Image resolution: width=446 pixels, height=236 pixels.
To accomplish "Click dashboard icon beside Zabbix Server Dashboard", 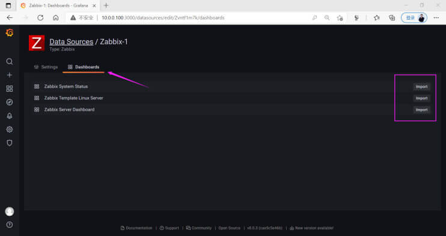I will [x=37, y=110].
